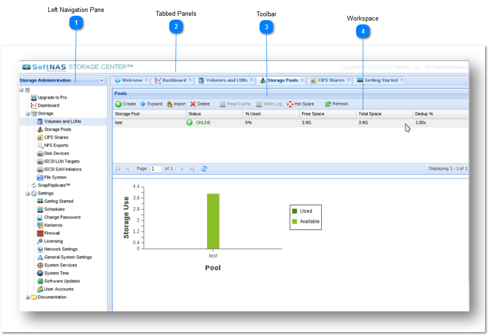489x336 pixels.
Task: Select the 'test' pool row name cell
Action: point(150,123)
